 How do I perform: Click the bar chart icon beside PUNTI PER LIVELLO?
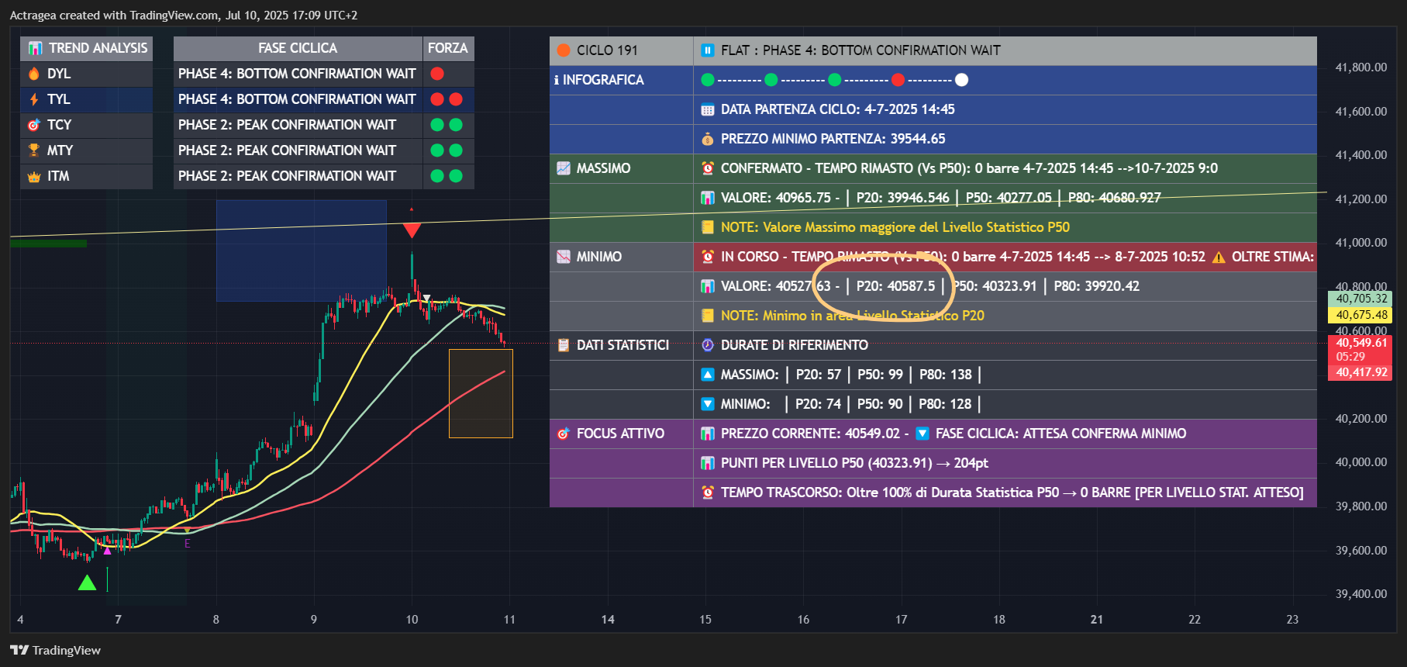point(708,463)
